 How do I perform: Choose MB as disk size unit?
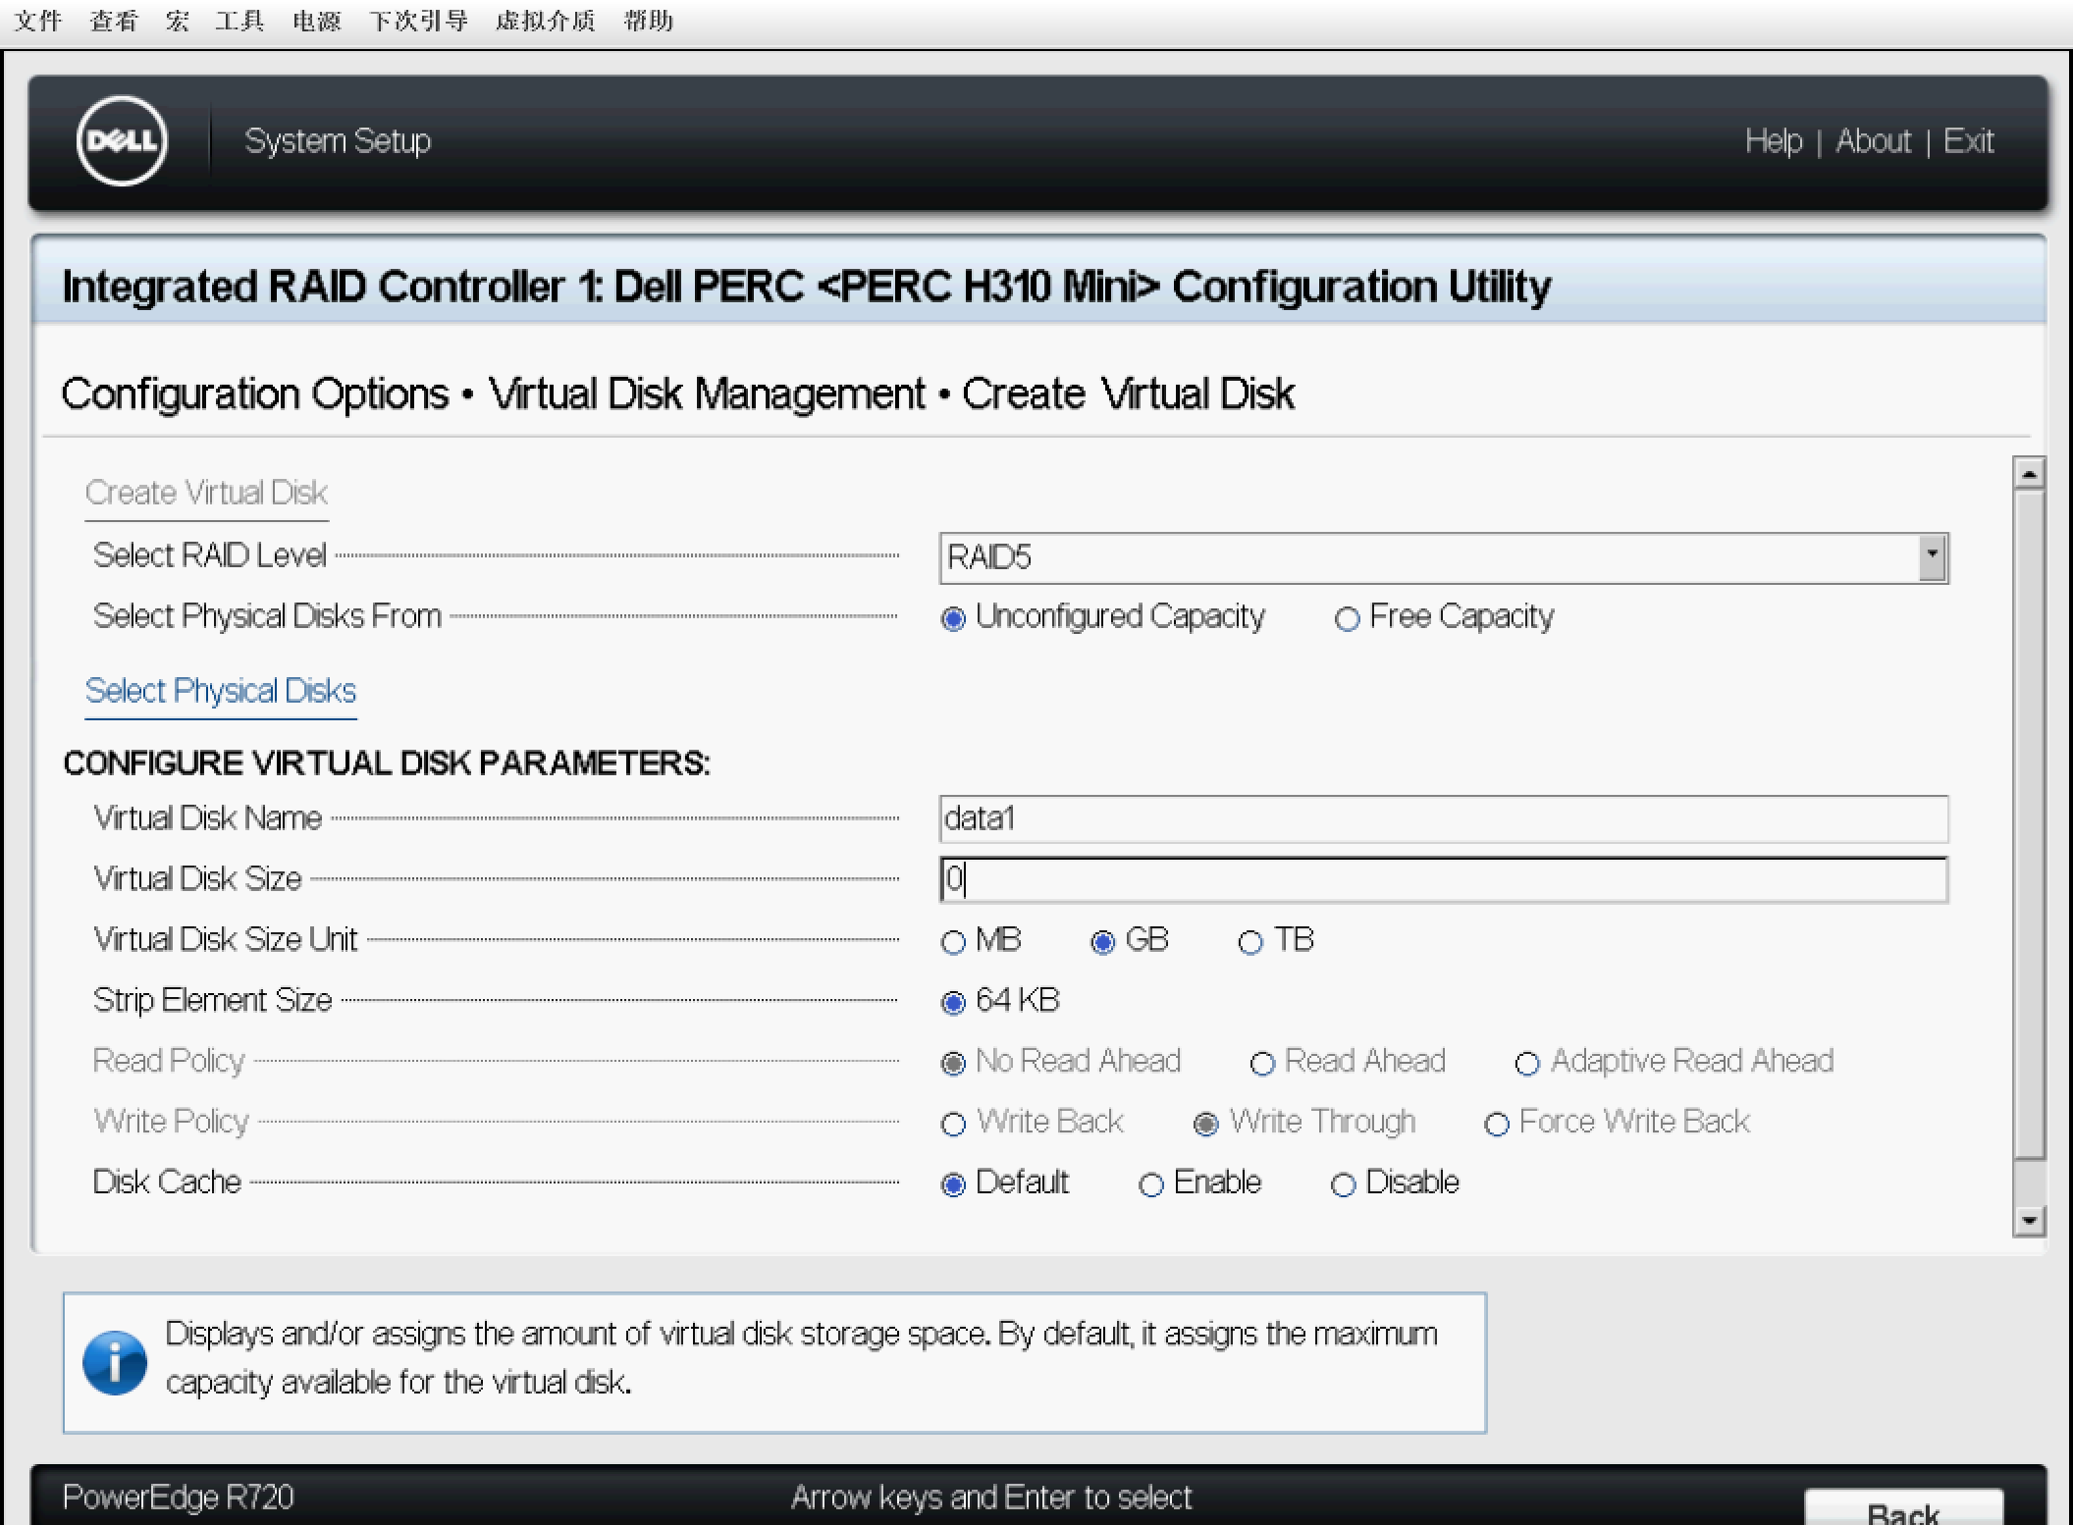953,942
